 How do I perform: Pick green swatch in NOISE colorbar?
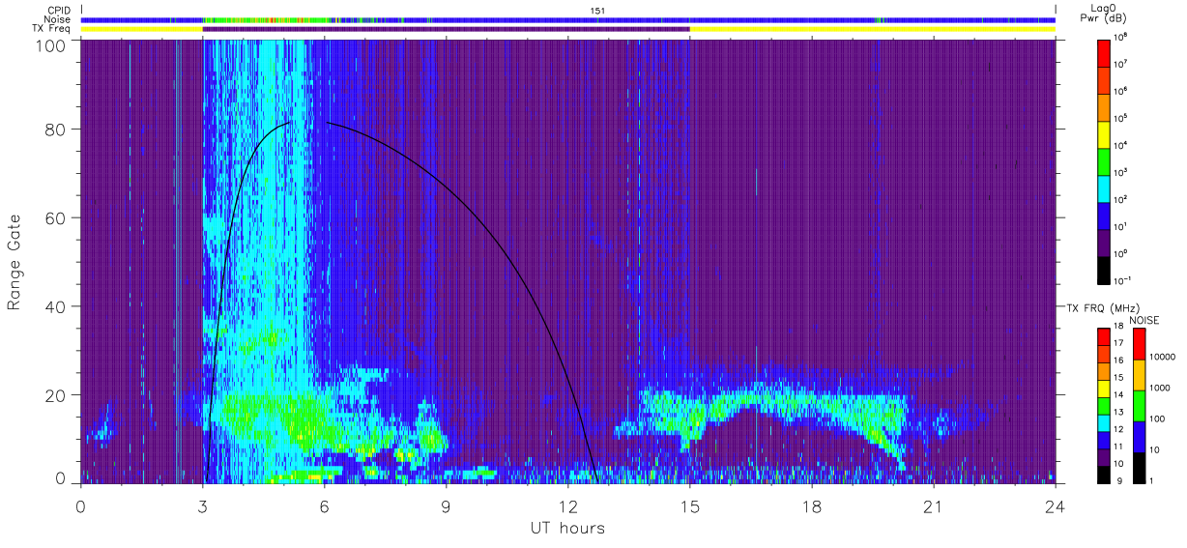[1139, 405]
